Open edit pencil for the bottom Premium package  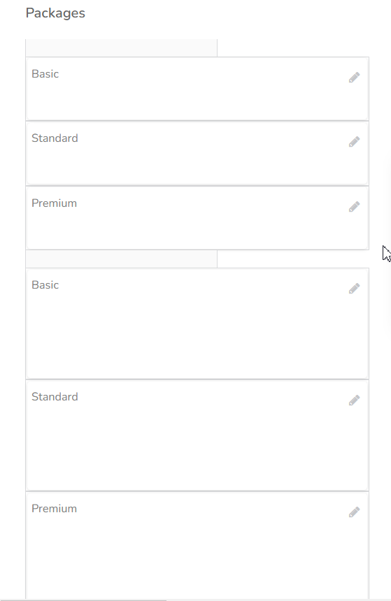coord(354,512)
